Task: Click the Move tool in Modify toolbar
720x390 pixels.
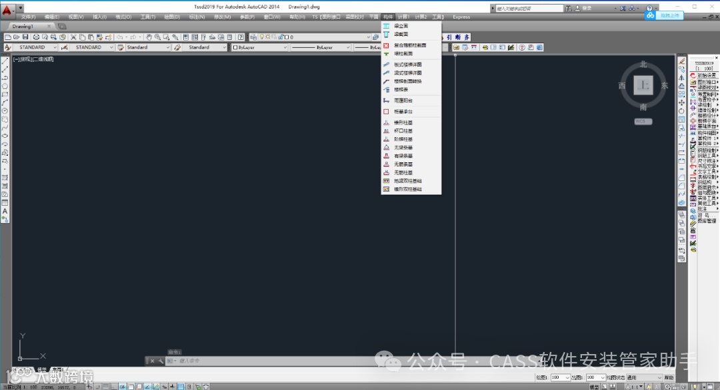Action: [682, 102]
